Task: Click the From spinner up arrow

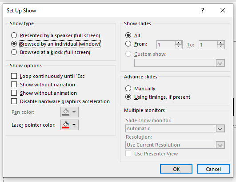Action: click(179, 43)
